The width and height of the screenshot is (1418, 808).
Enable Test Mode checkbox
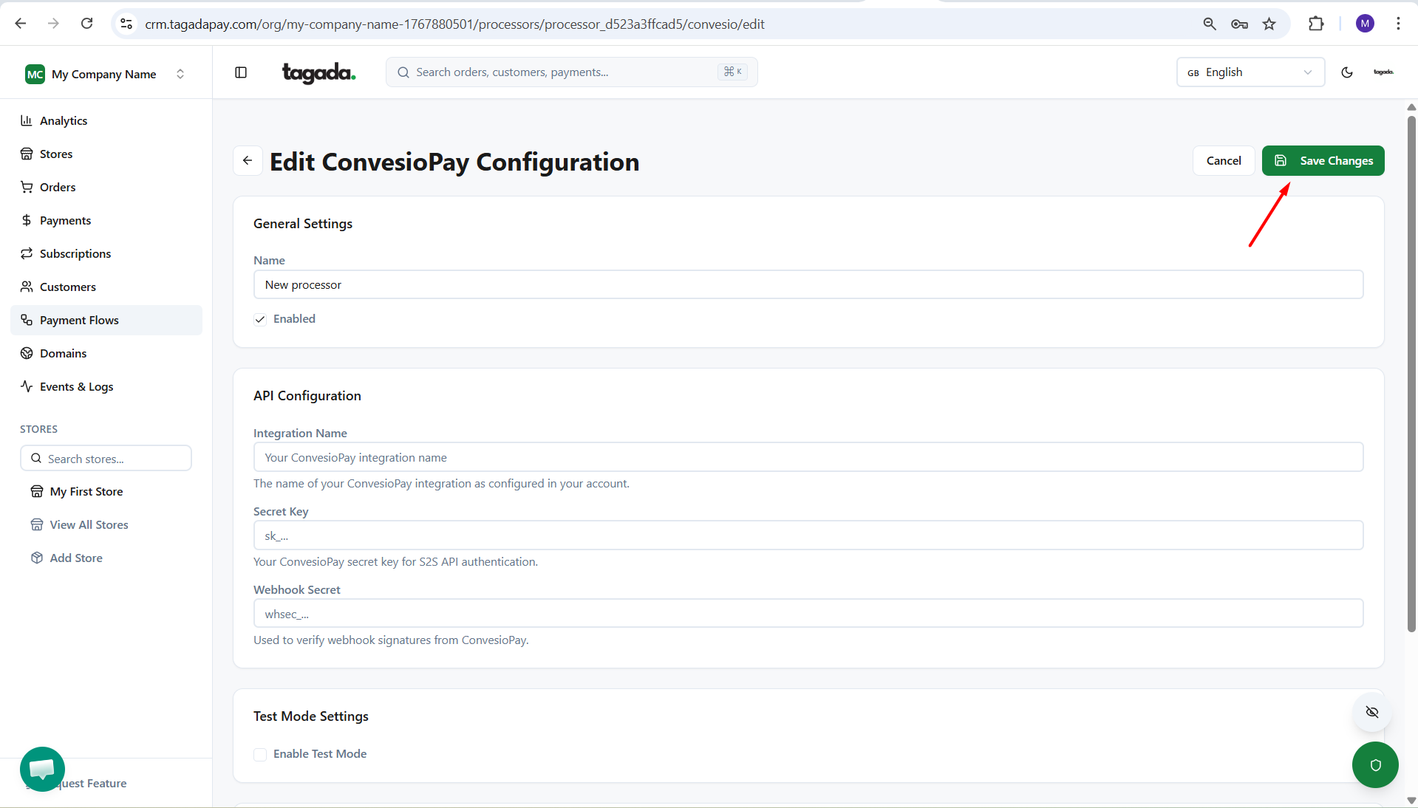tap(260, 754)
